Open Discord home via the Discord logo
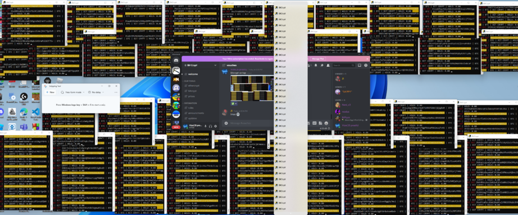 176,60
